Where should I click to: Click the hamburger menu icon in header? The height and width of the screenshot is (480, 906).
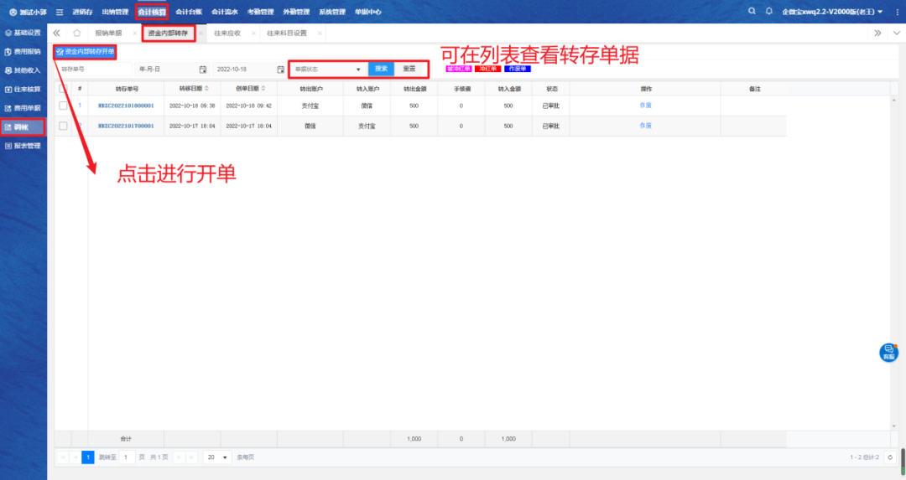coord(60,12)
